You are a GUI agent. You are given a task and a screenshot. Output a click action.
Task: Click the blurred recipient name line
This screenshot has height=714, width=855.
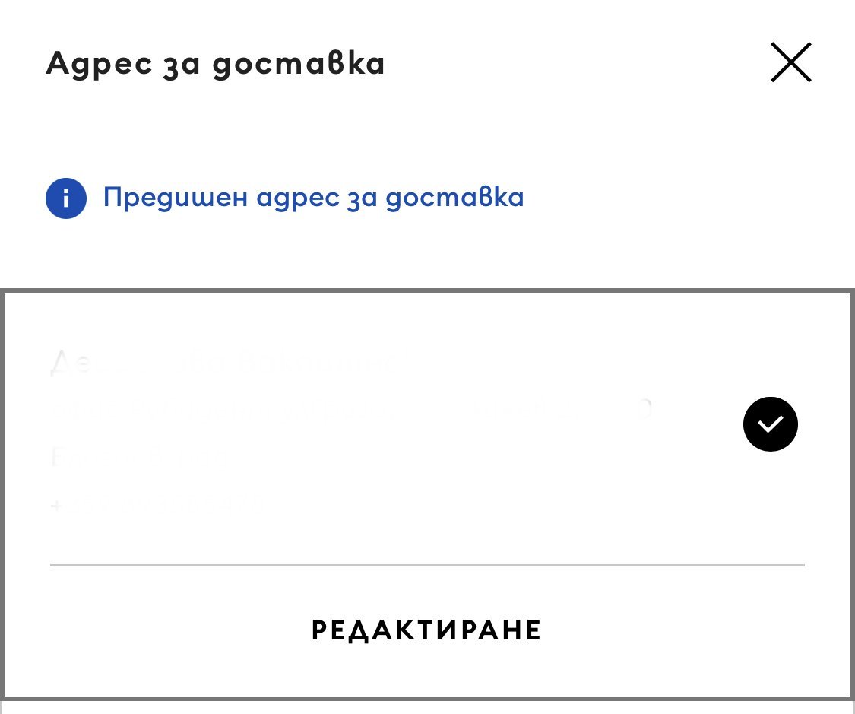click(x=228, y=363)
